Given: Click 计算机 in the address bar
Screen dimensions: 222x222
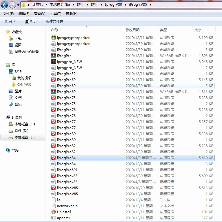Looking at the screenshot, I should point(38,5).
